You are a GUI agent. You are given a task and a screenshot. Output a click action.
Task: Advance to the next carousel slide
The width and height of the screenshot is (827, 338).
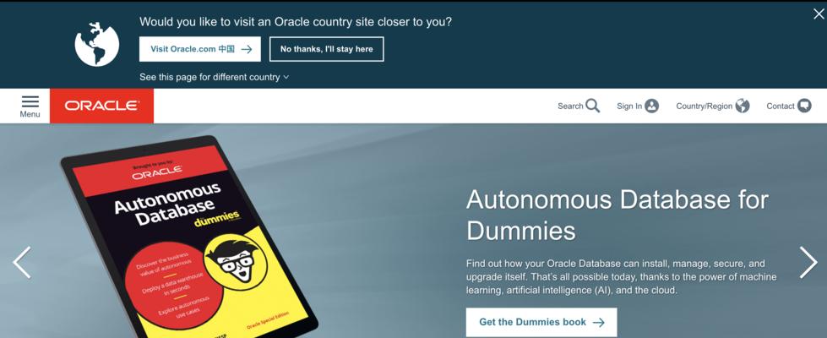coord(808,262)
